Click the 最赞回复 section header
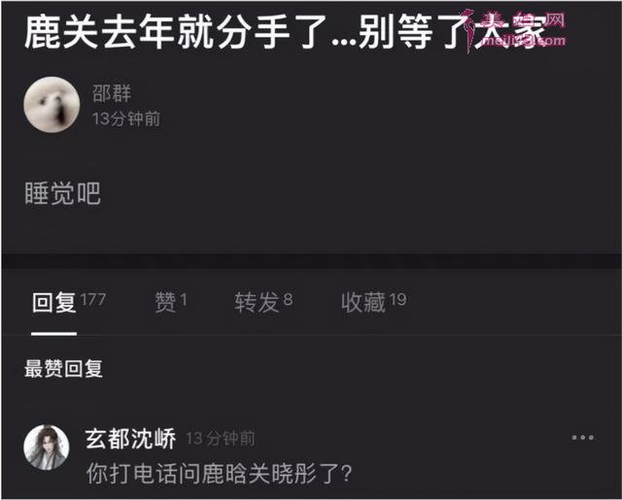The width and height of the screenshot is (622, 500). click(63, 369)
